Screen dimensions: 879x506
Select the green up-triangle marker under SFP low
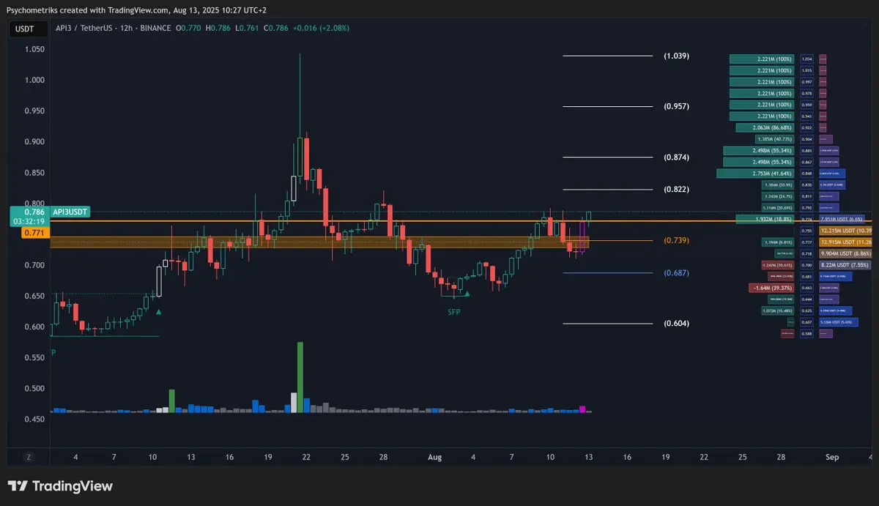[x=467, y=294]
